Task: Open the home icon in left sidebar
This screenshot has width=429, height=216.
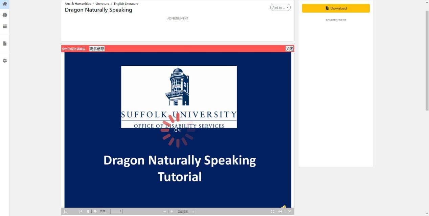Action: (5, 4)
